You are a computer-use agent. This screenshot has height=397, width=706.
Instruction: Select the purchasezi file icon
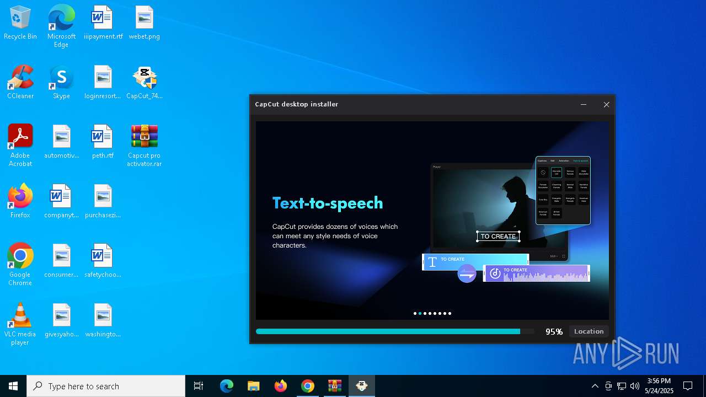tap(103, 202)
